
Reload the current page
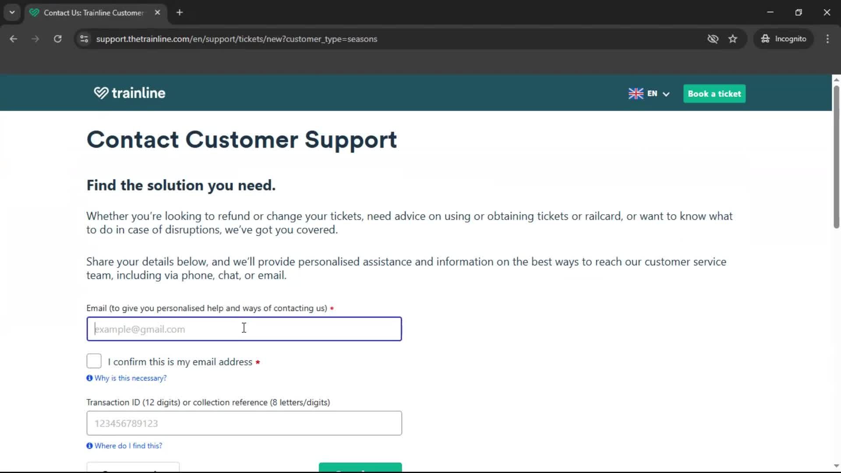coord(57,39)
